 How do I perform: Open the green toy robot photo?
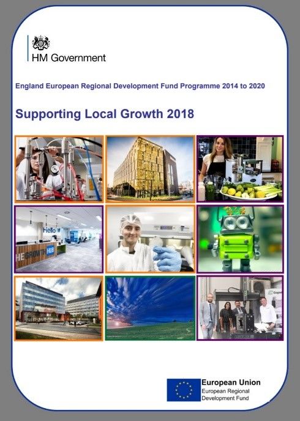point(240,239)
